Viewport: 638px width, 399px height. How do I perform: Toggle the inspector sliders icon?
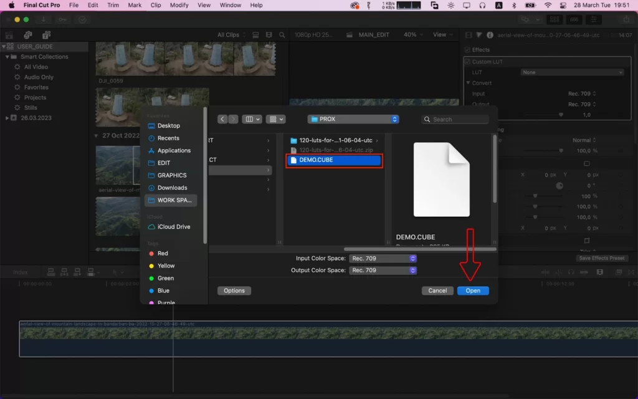point(594,19)
